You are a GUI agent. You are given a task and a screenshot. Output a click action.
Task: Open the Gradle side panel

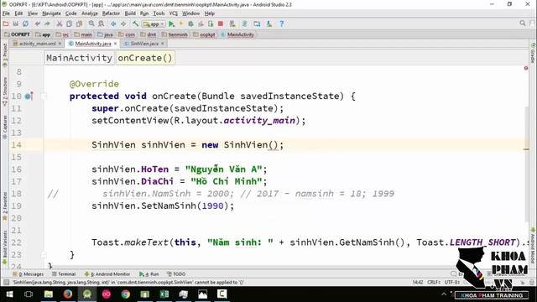[x=533, y=53]
